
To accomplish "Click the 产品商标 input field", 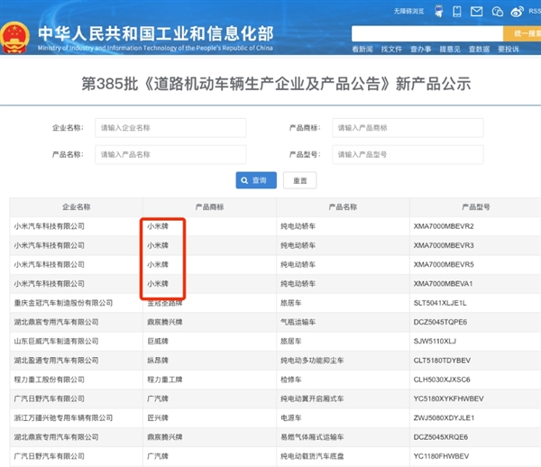I will pyautogui.click(x=407, y=128).
